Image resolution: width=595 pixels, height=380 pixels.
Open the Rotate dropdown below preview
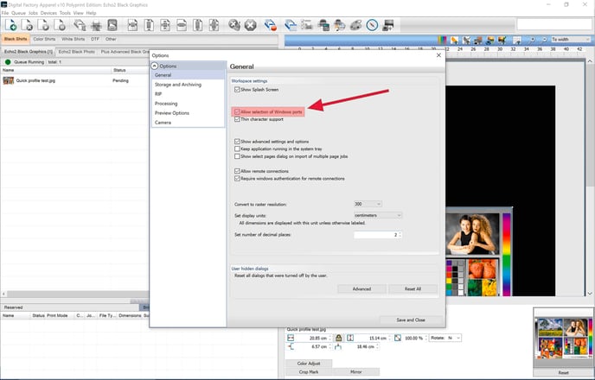pos(445,338)
